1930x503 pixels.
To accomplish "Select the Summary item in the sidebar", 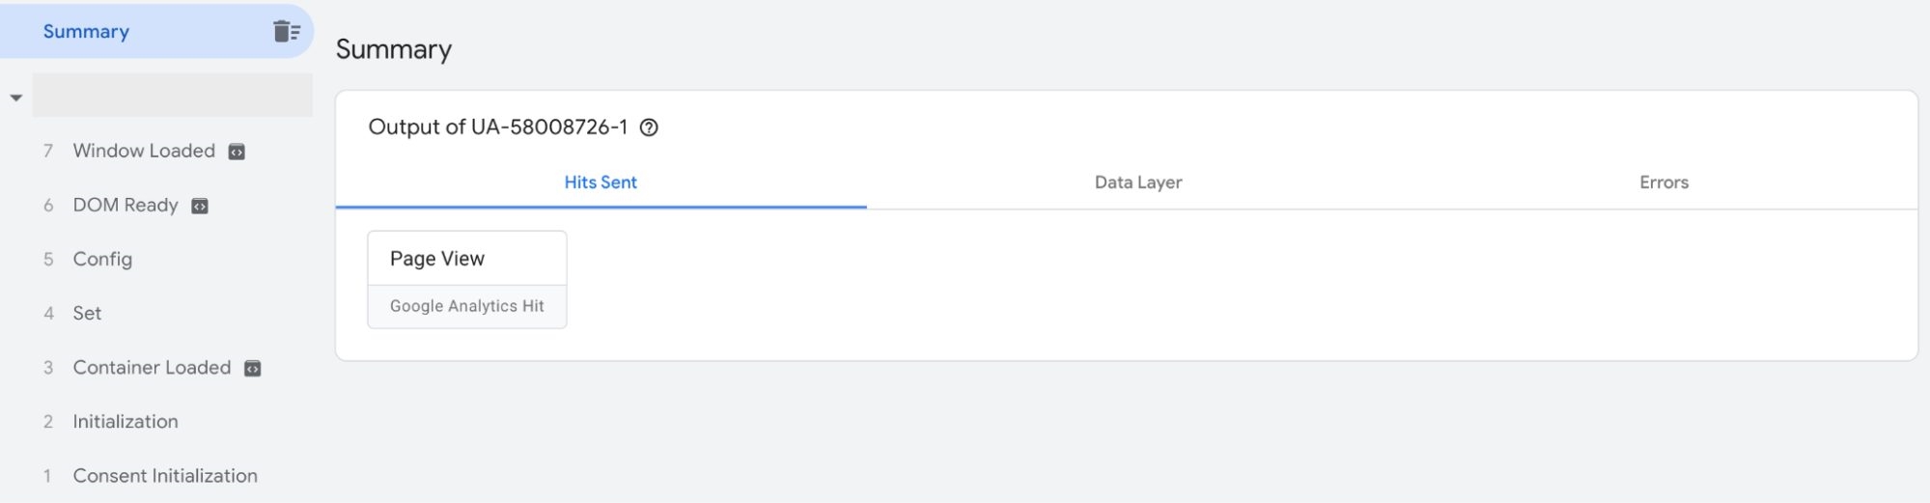I will [x=86, y=31].
